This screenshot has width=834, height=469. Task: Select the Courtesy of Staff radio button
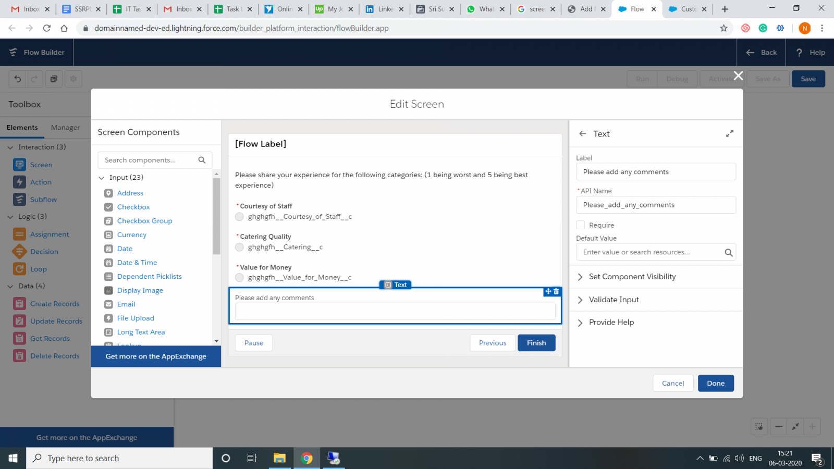pos(239,217)
